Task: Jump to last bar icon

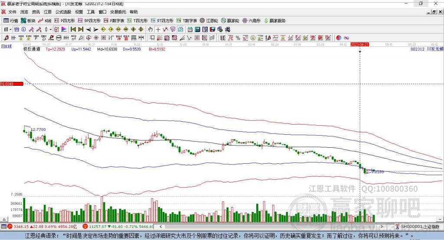Action: click(x=81, y=29)
